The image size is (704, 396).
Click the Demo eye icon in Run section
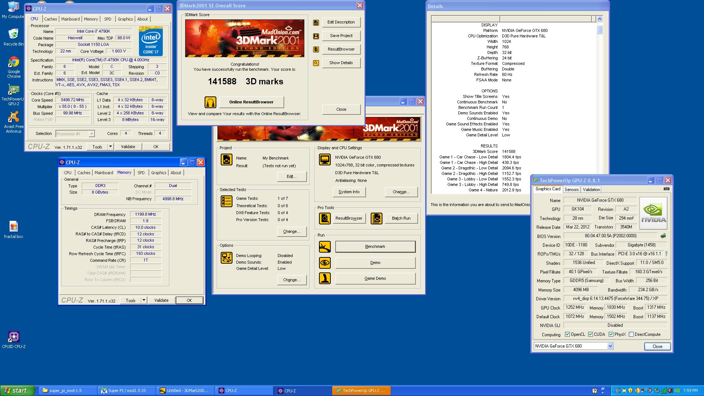pos(325,263)
